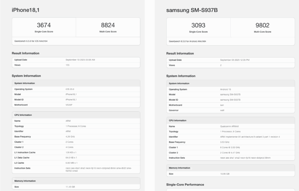Click the '4.26 GHz' base frequency value
Image resolution: width=299 pixels, height=191 pixels.
(70, 137)
